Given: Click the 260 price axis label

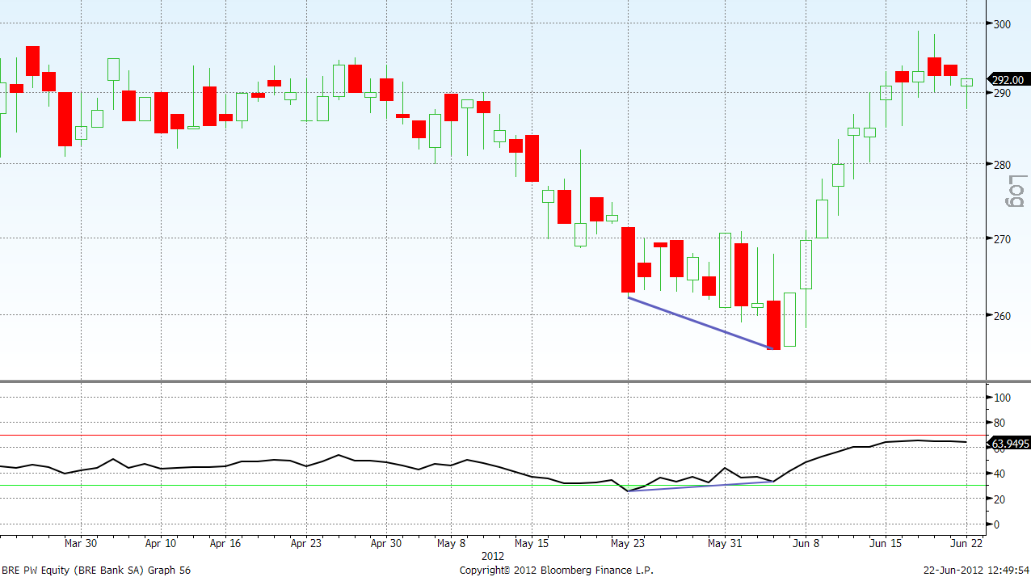Looking at the screenshot, I should 1002,316.
